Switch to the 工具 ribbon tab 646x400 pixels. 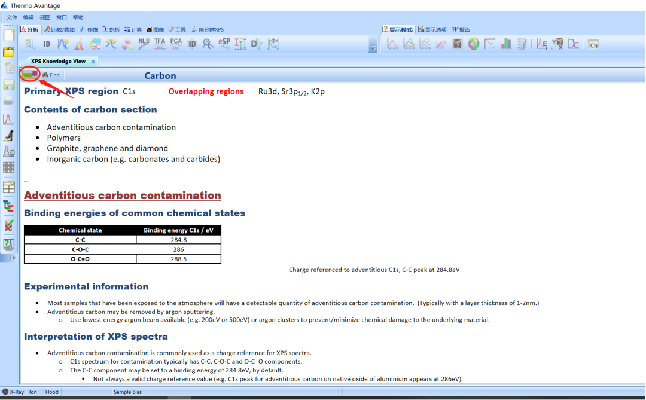pyautogui.click(x=177, y=30)
